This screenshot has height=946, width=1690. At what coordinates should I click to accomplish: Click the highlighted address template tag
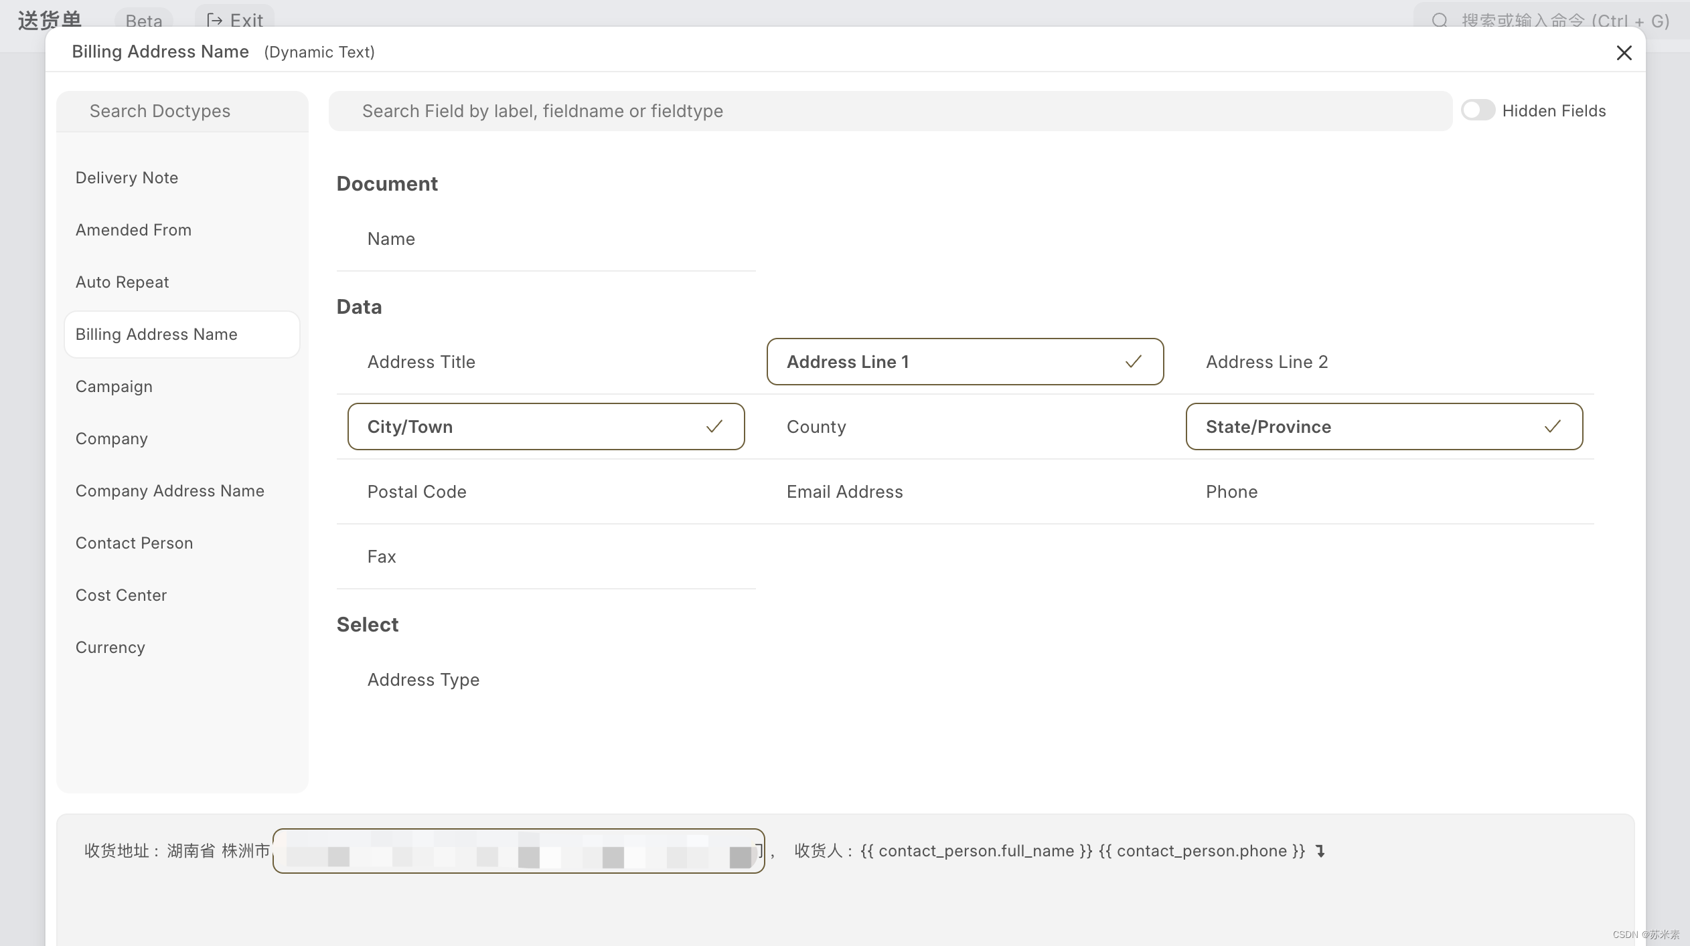click(x=518, y=851)
